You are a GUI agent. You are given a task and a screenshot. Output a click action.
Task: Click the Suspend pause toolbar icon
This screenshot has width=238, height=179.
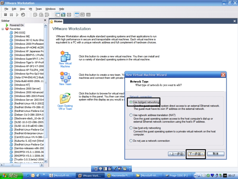point(11,15)
